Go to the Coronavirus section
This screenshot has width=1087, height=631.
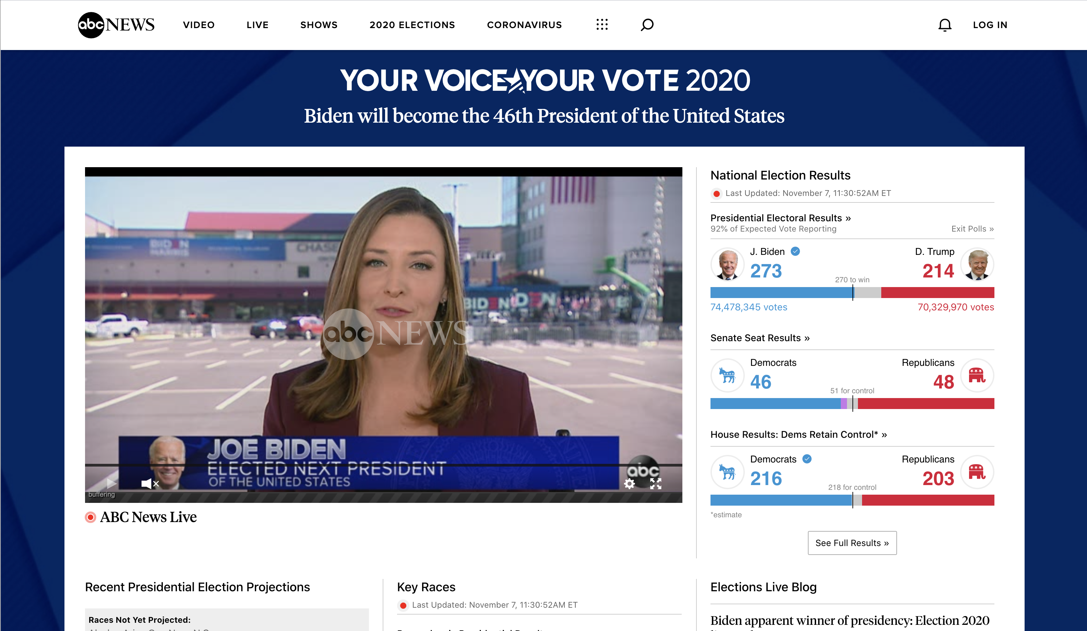(524, 25)
